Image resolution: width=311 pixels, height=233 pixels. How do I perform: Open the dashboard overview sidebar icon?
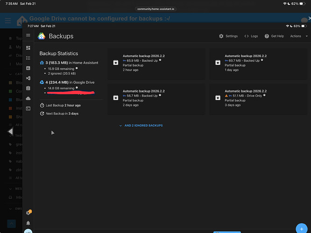tap(28, 48)
